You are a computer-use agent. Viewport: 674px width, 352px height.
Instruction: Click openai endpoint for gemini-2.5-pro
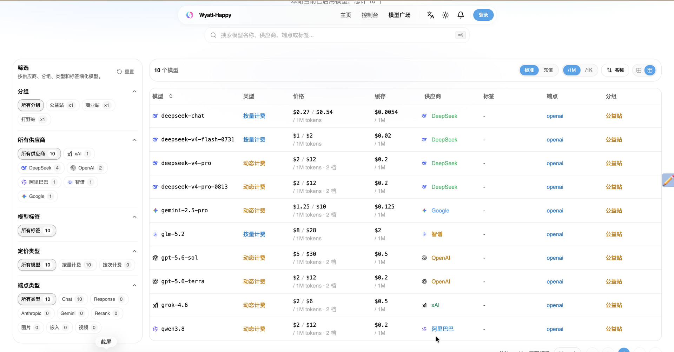coord(555,211)
